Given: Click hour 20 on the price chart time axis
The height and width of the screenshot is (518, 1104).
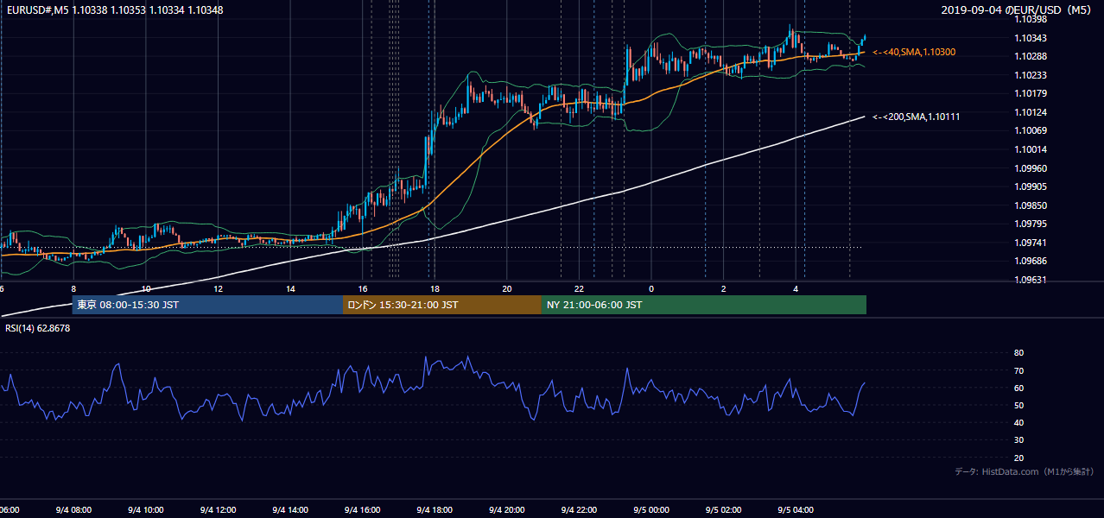Looking at the screenshot, I should point(507,289).
